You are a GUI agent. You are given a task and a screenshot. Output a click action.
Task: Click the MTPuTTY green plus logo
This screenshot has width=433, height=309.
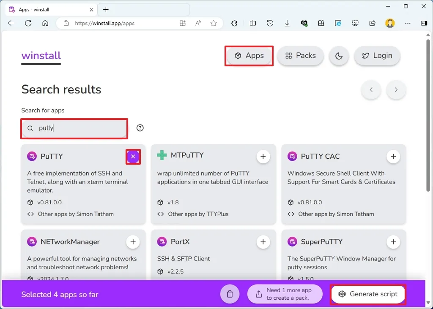162,155
